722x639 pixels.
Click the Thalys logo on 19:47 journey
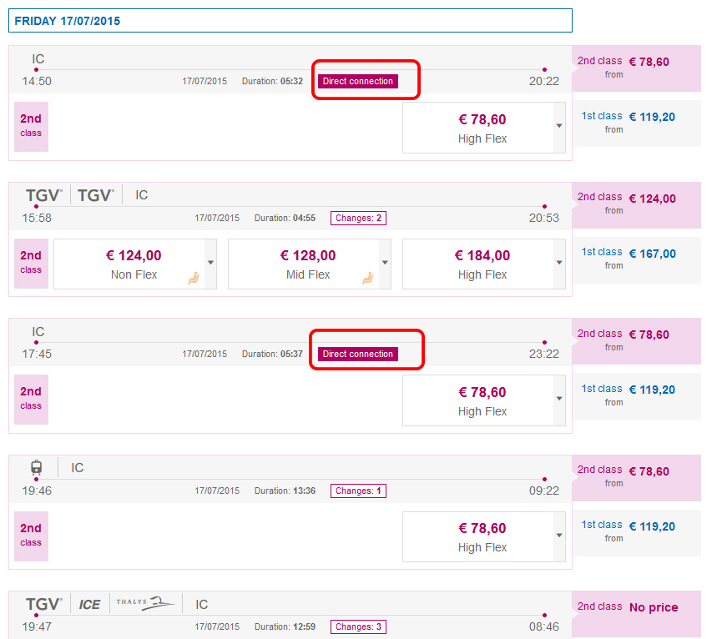(145, 603)
